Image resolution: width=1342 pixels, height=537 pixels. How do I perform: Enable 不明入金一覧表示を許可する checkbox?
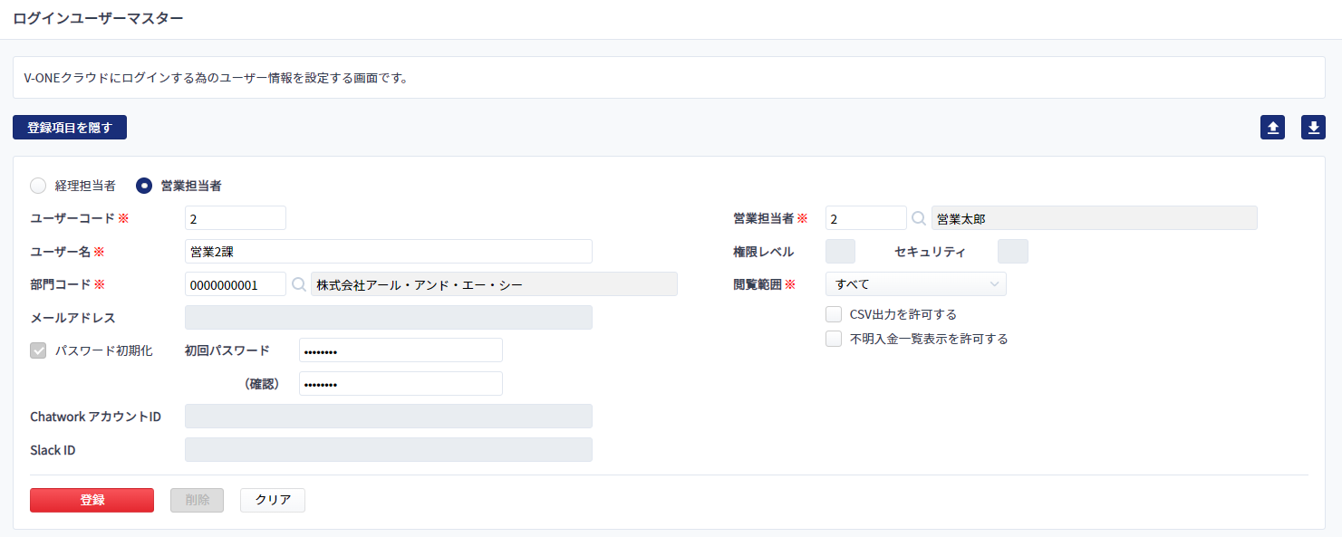click(834, 339)
